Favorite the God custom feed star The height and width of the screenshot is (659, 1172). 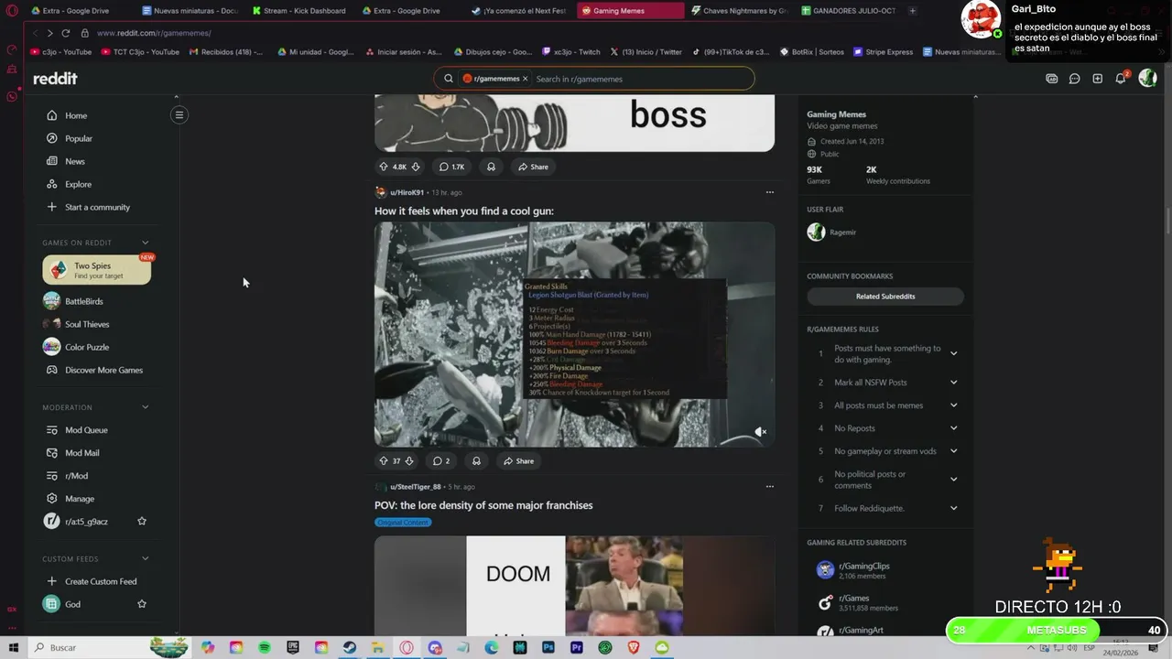[x=142, y=604]
